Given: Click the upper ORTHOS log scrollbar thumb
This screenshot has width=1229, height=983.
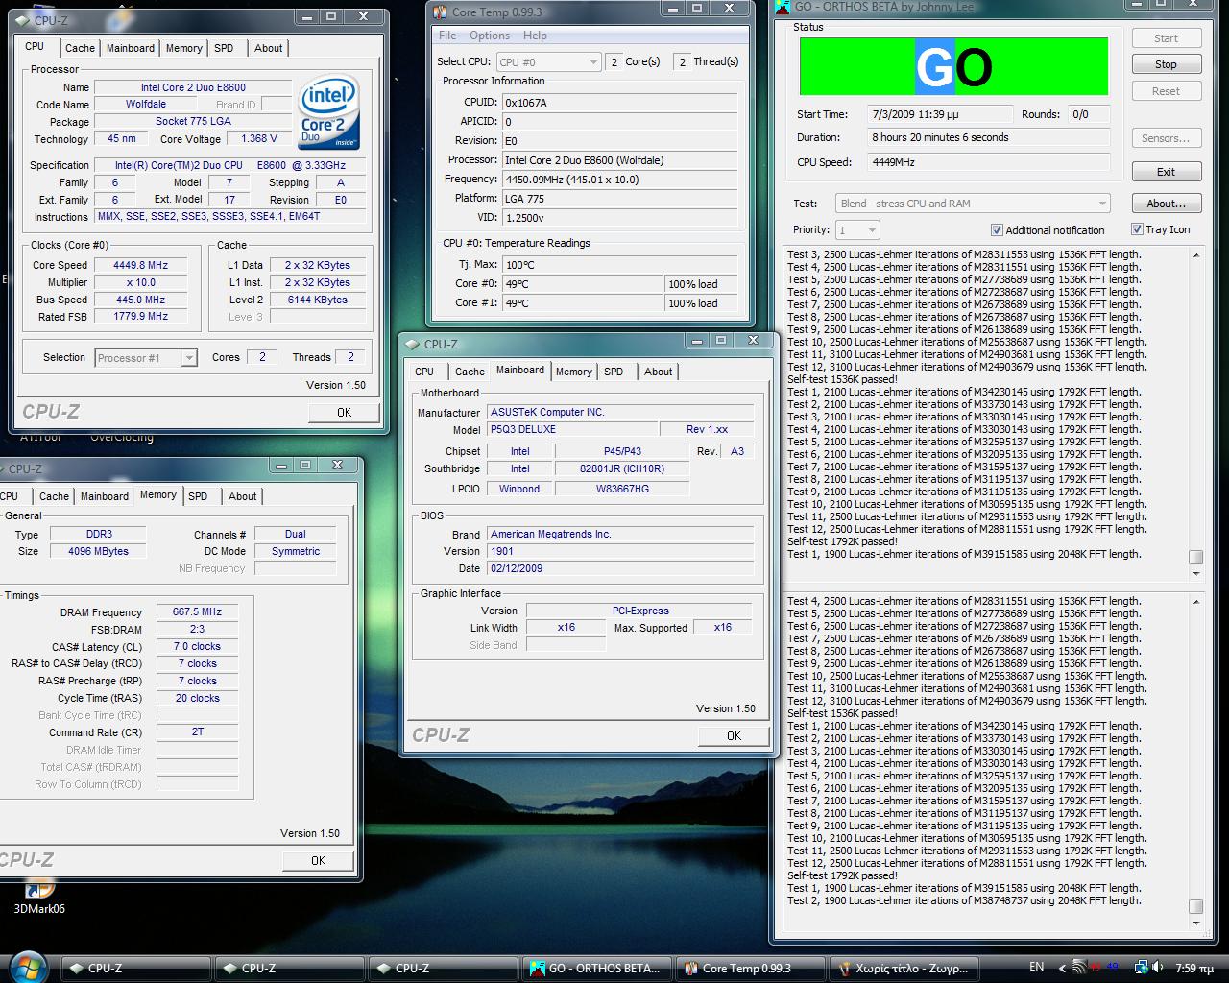Looking at the screenshot, I should click(1195, 557).
